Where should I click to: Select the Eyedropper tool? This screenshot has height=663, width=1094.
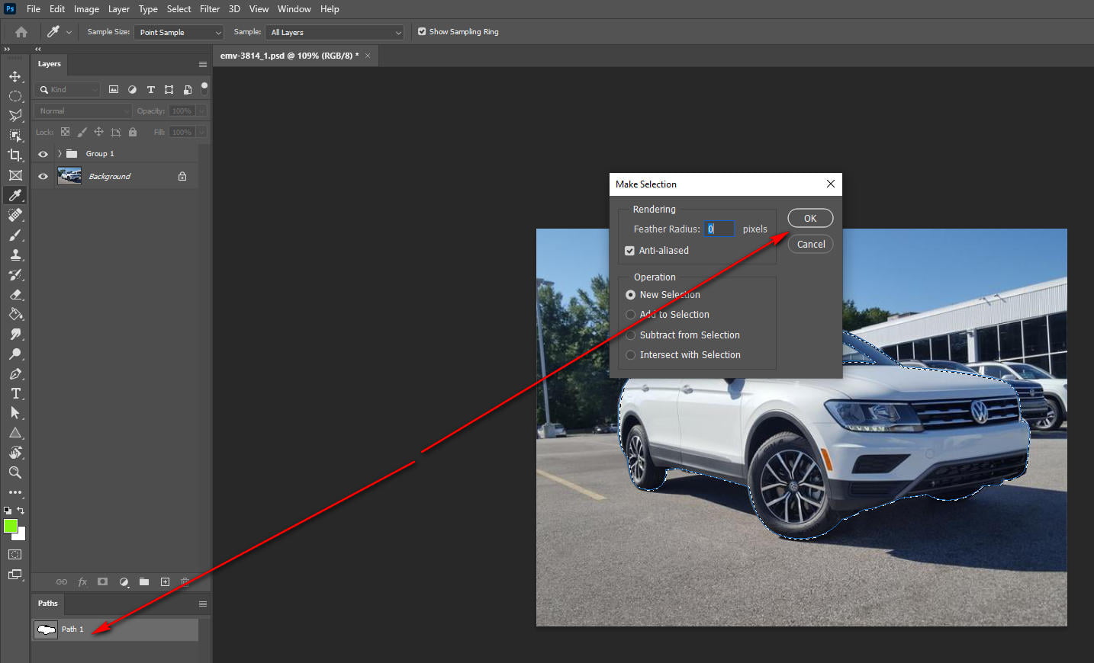coord(15,195)
